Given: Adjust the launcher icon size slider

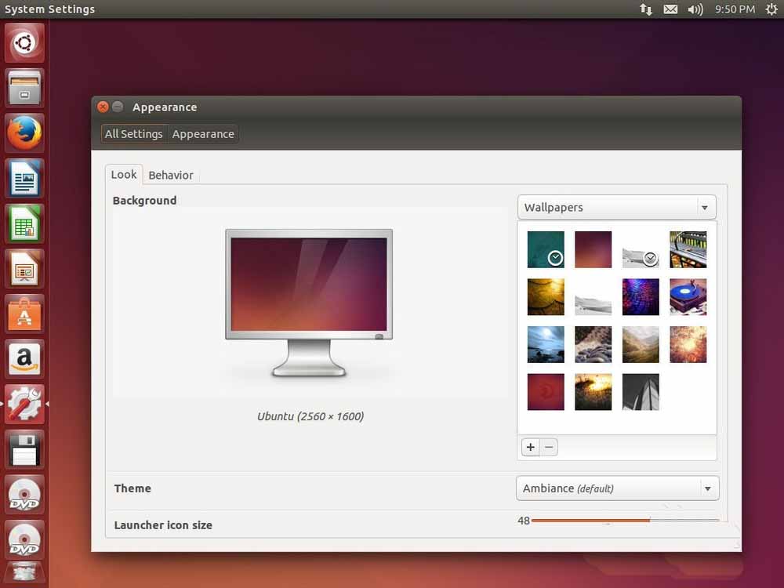Looking at the screenshot, I should click(625, 521).
